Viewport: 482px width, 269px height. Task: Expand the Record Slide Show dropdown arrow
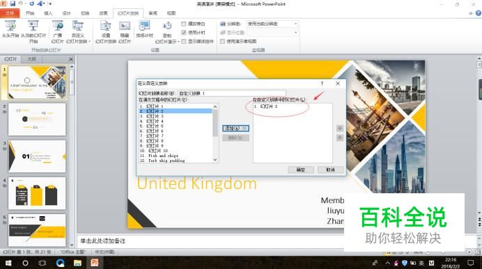[x=178, y=42]
